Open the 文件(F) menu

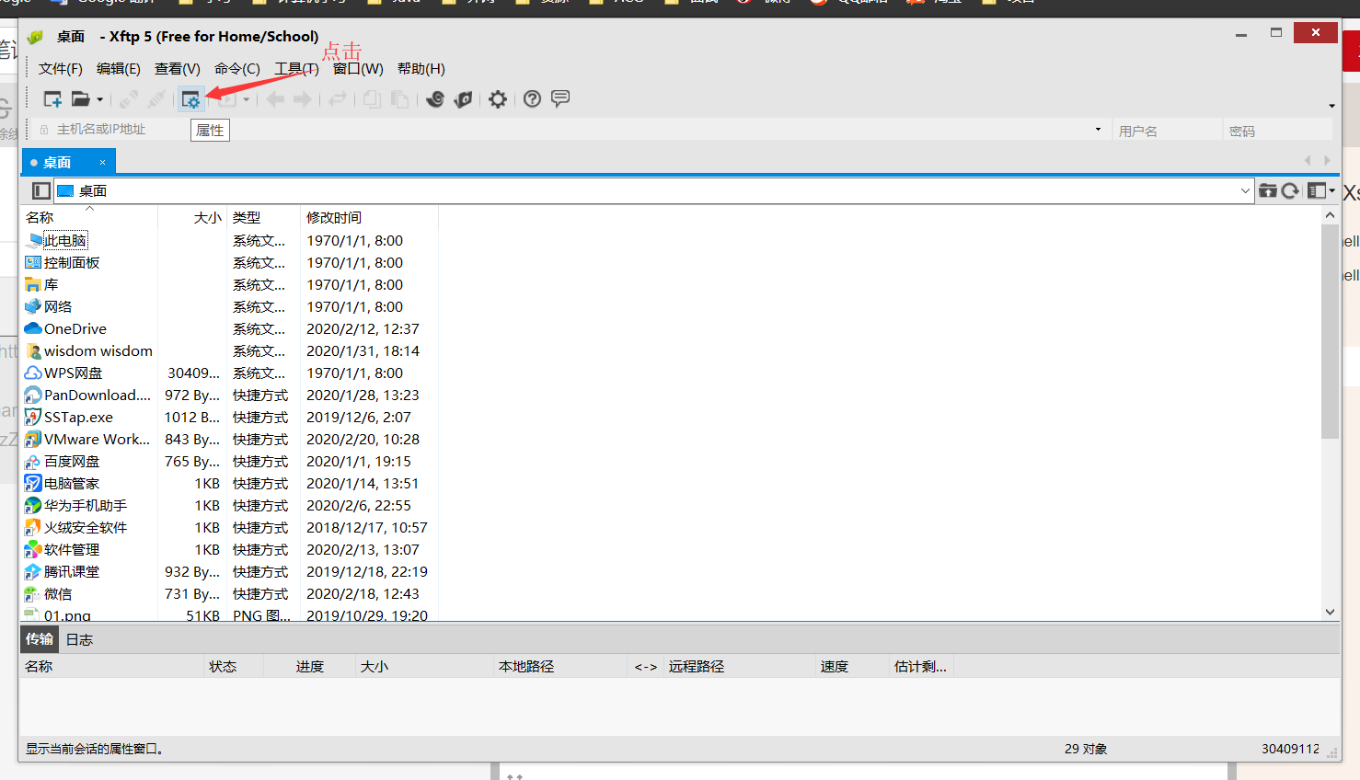(x=61, y=69)
